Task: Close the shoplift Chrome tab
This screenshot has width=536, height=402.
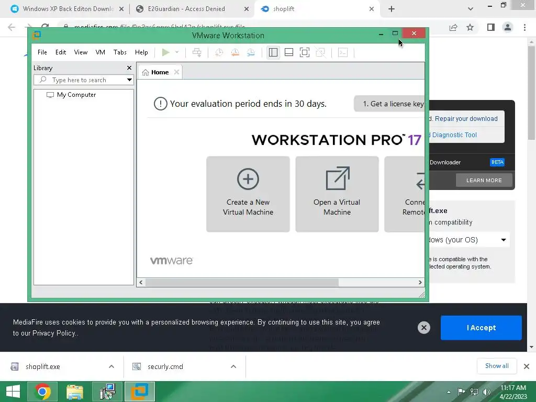Action: (x=372, y=9)
